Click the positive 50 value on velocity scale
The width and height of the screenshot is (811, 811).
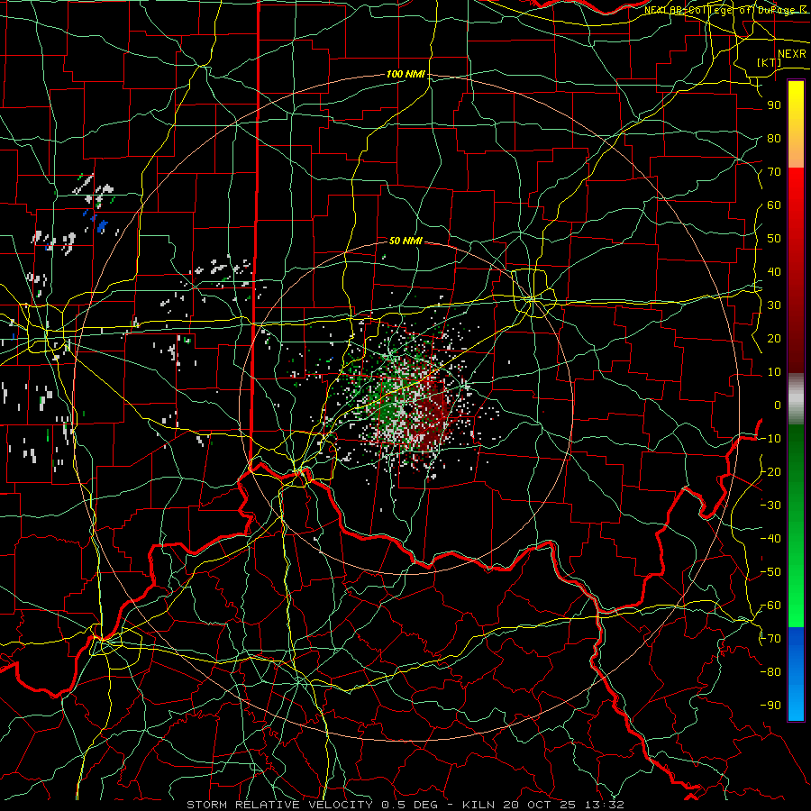[x=774, y=239]
